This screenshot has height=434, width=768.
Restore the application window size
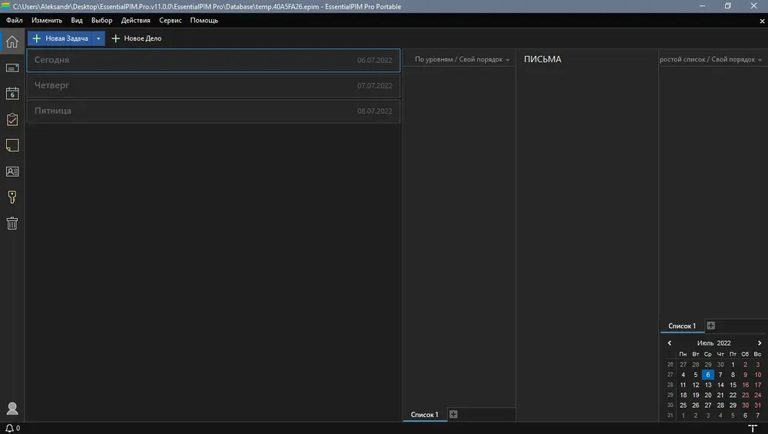pos(728,6)
